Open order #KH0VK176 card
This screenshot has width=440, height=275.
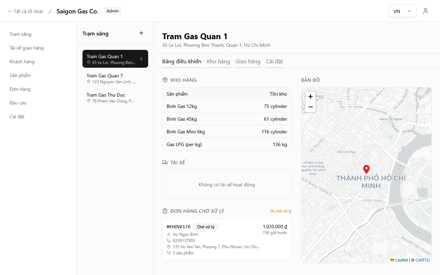pyautogui.click(x=227, y=239)
